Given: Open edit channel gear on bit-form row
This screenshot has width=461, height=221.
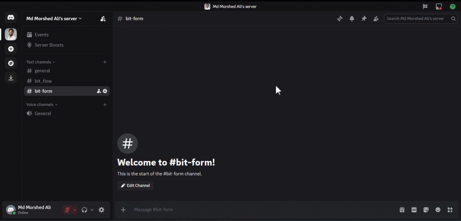Looking at the screenshot, I should pos(105,91).
